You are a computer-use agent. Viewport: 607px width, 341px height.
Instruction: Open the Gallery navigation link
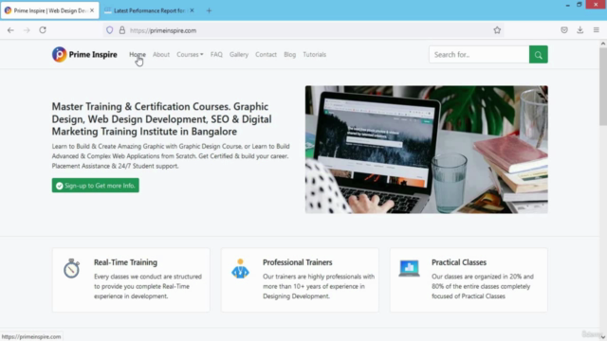click(239, 55)
